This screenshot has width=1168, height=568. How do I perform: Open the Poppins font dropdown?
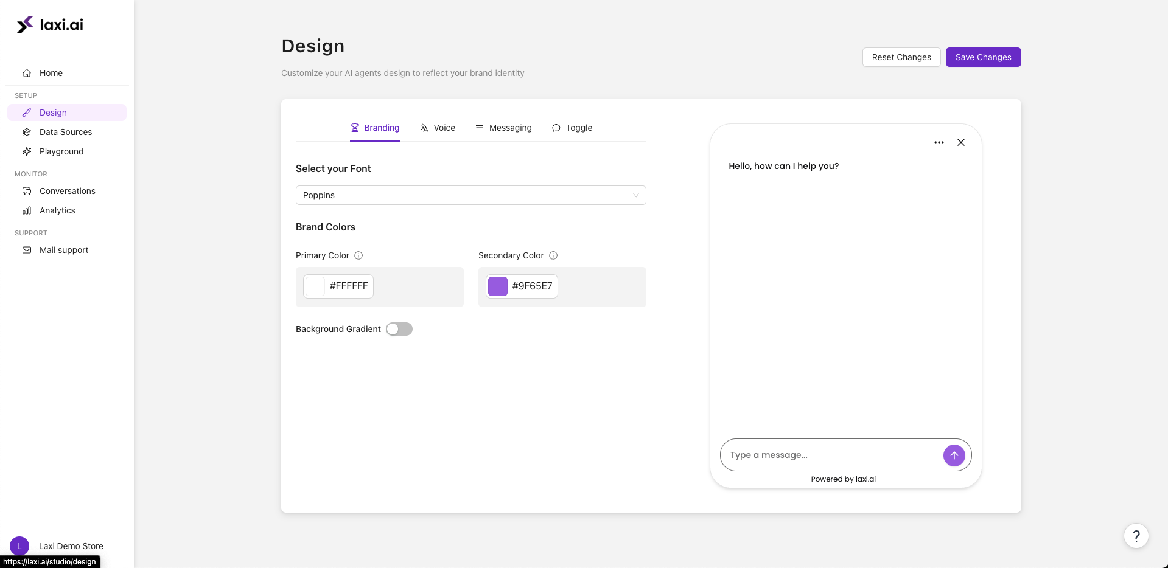click(470, 195)
